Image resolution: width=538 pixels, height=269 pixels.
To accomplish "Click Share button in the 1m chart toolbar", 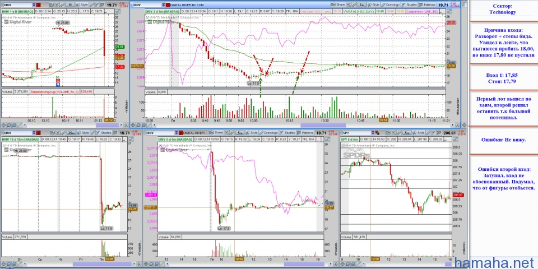I will [337, 5].
